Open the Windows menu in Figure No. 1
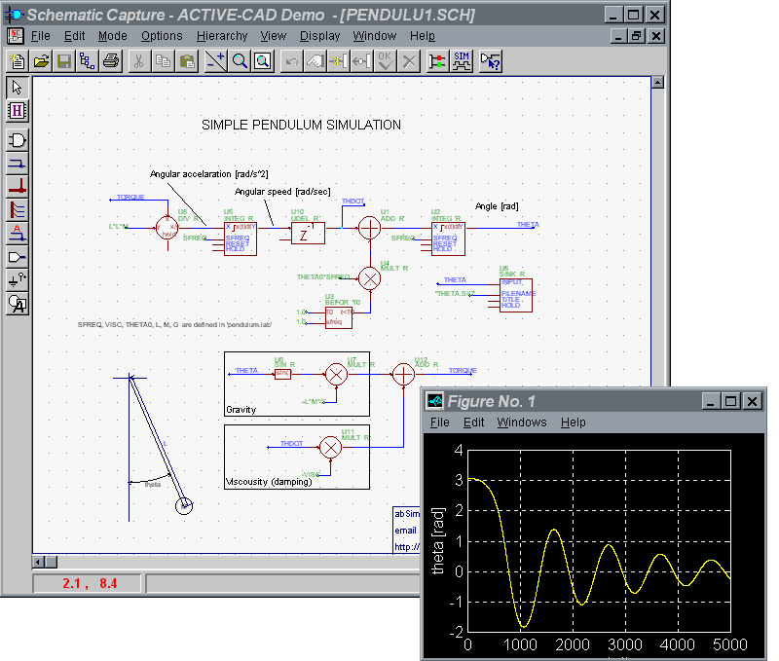 tap(521, 422)
